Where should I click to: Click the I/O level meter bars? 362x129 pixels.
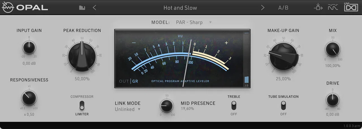pyautogui.click(x=246, y=80)
